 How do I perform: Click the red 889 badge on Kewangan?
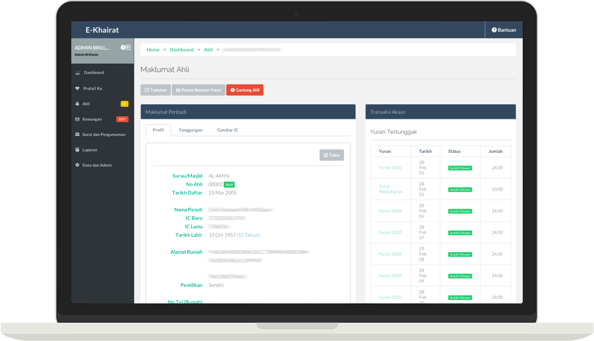coord(122,119)
